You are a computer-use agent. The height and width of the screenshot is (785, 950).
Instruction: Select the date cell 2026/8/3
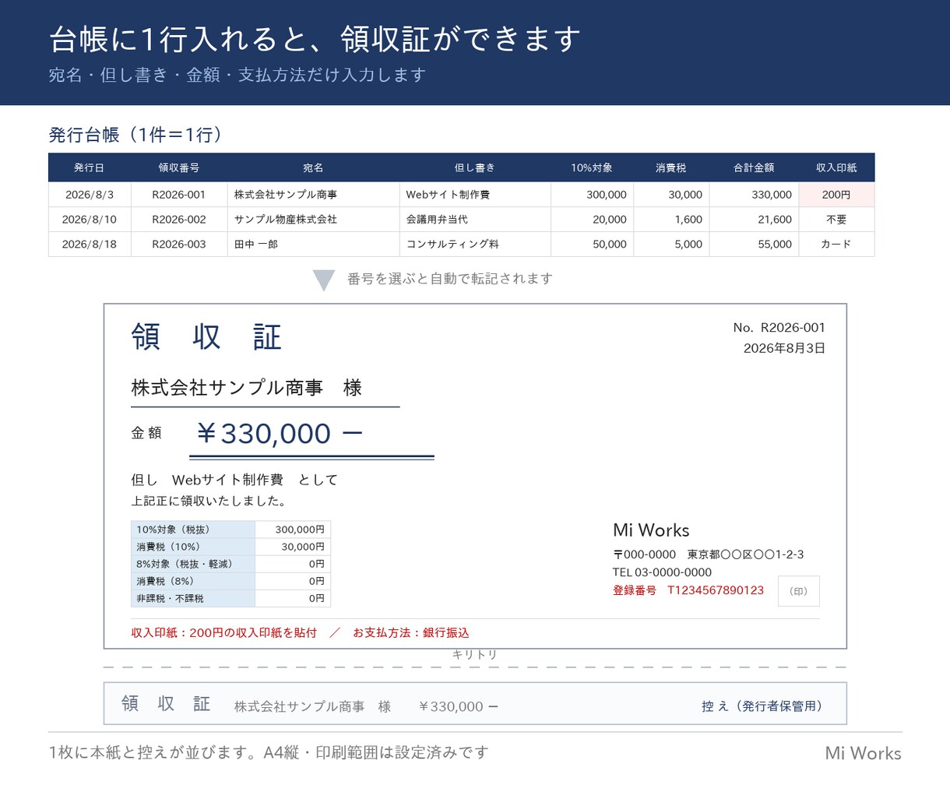coord(90,195)
